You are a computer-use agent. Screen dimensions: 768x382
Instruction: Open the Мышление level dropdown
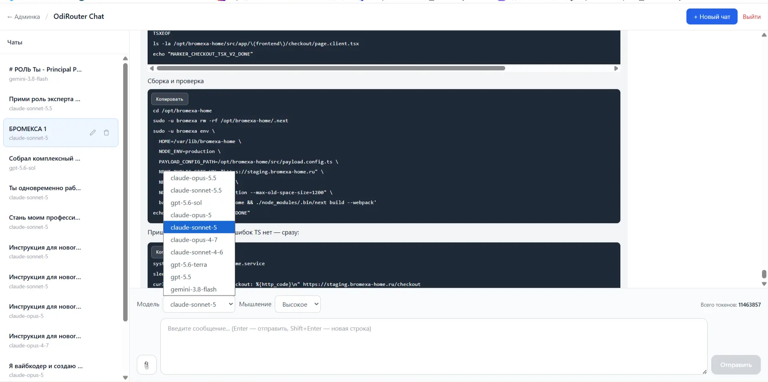pos(298,304)
